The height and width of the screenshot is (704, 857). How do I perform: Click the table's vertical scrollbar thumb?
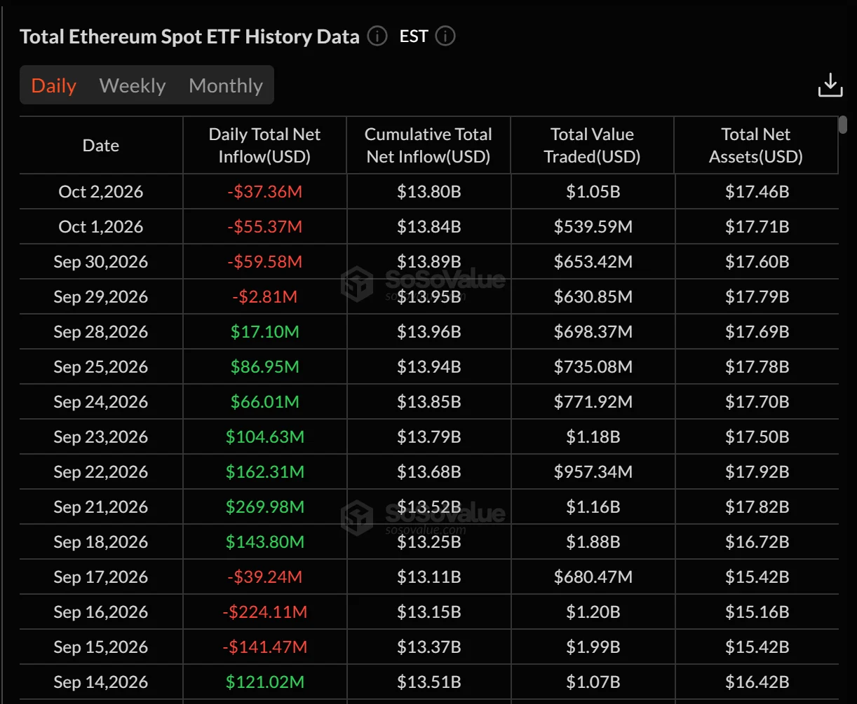843,125
